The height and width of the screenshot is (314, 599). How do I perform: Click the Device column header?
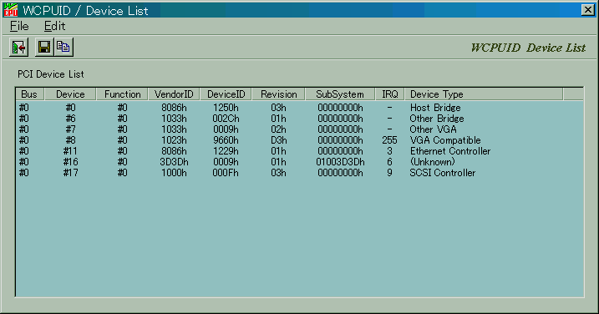(70, 94)
